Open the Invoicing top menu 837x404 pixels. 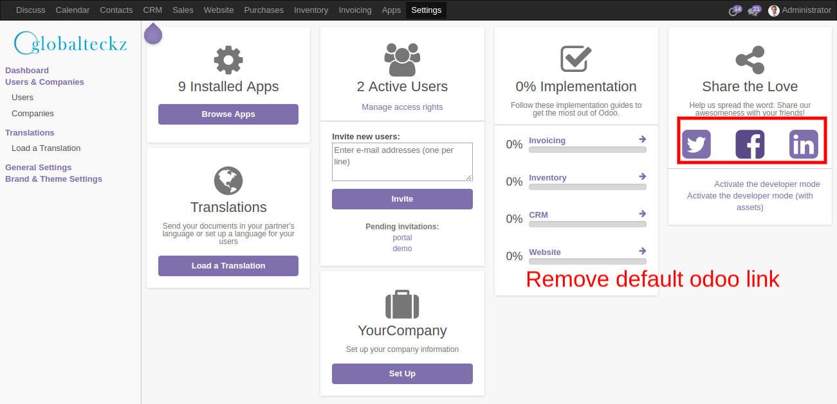[355, 10]
